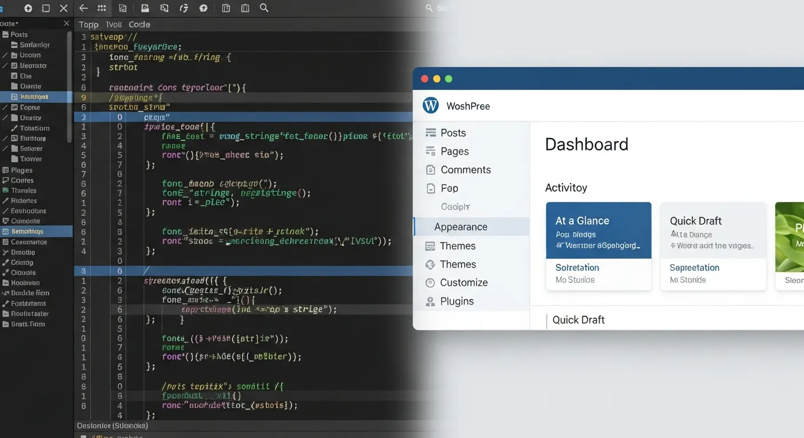Switch to the Topp editor tab
Viewport: 804px width, 438px height.
click(89, 25)
